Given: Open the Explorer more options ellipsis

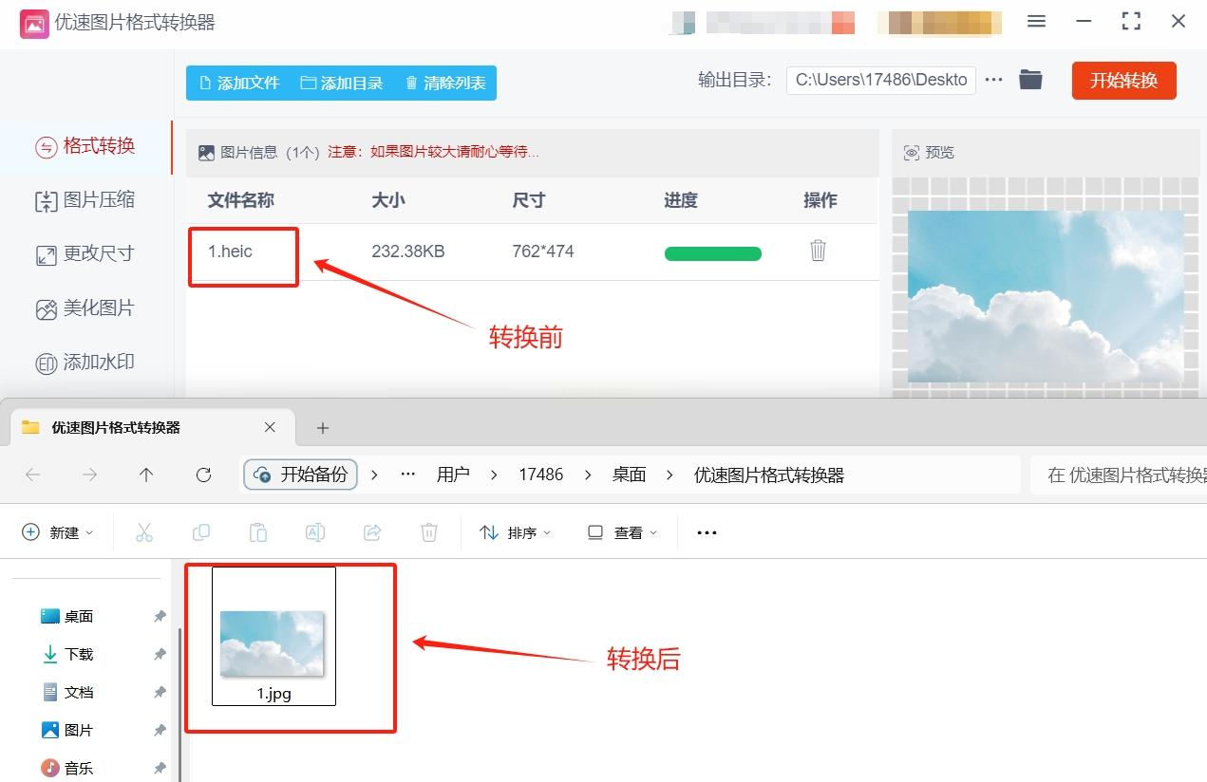Looking at the screenshot, I should [x=707, y=532].
